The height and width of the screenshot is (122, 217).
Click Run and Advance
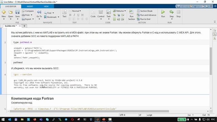click(x=146, y=15)
